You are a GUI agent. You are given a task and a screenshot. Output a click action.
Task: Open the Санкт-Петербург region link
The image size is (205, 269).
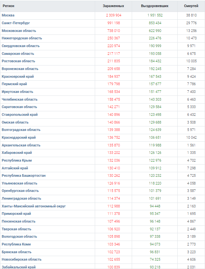tap(16, 23)
